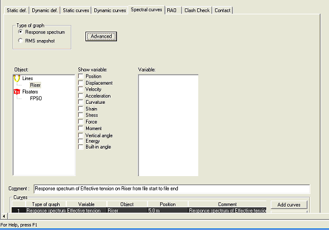
Task: Open the Contact tab
Action: coord(223,10)
